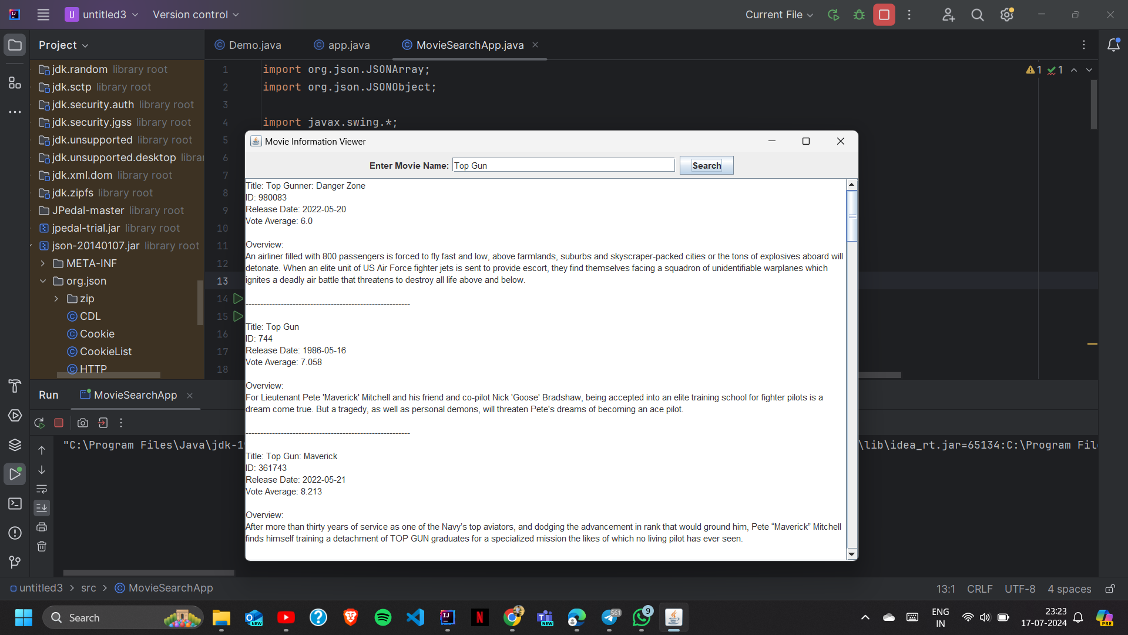1128x635 pixels.
Task: Open IDE settings gear icon
Action: [x=1007, y=15]
